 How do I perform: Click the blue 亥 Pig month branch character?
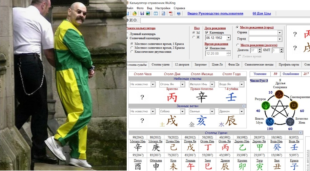tap(202, 121)
